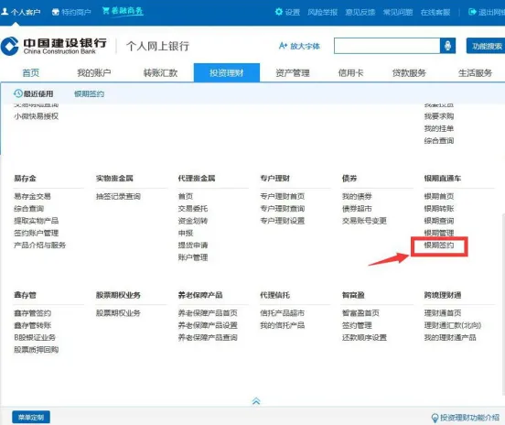Open 鑫存管签约 link
The image size is (505, 425).
[32, 312]
